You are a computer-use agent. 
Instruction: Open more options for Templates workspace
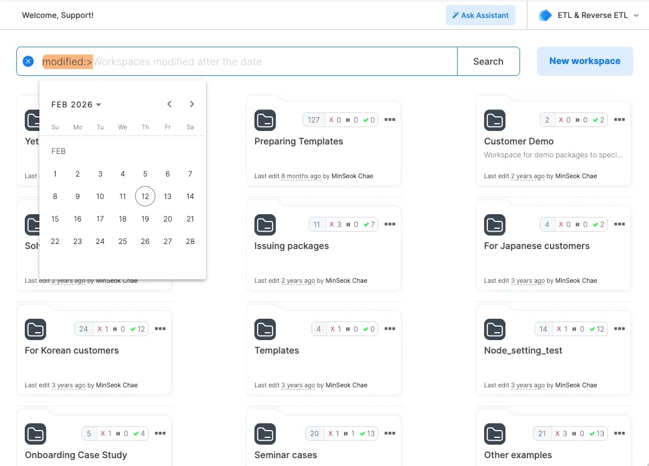[390, 329]
